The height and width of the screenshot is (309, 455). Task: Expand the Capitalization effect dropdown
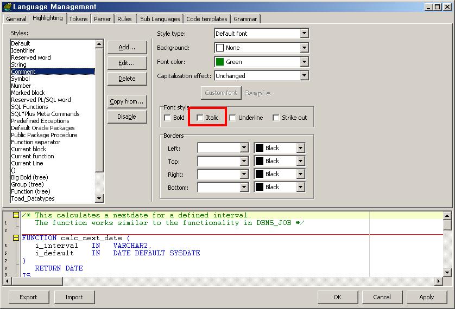[304, 76]
